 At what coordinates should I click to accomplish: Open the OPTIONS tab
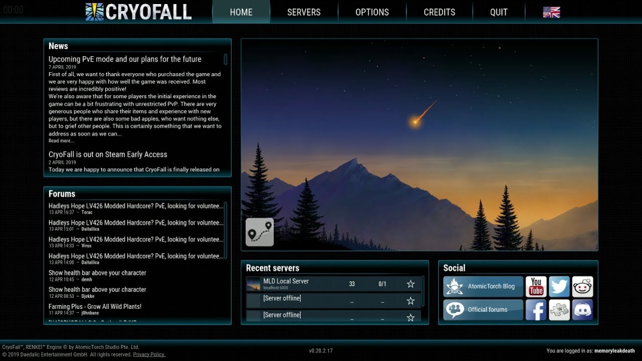(x=372, y=12)
